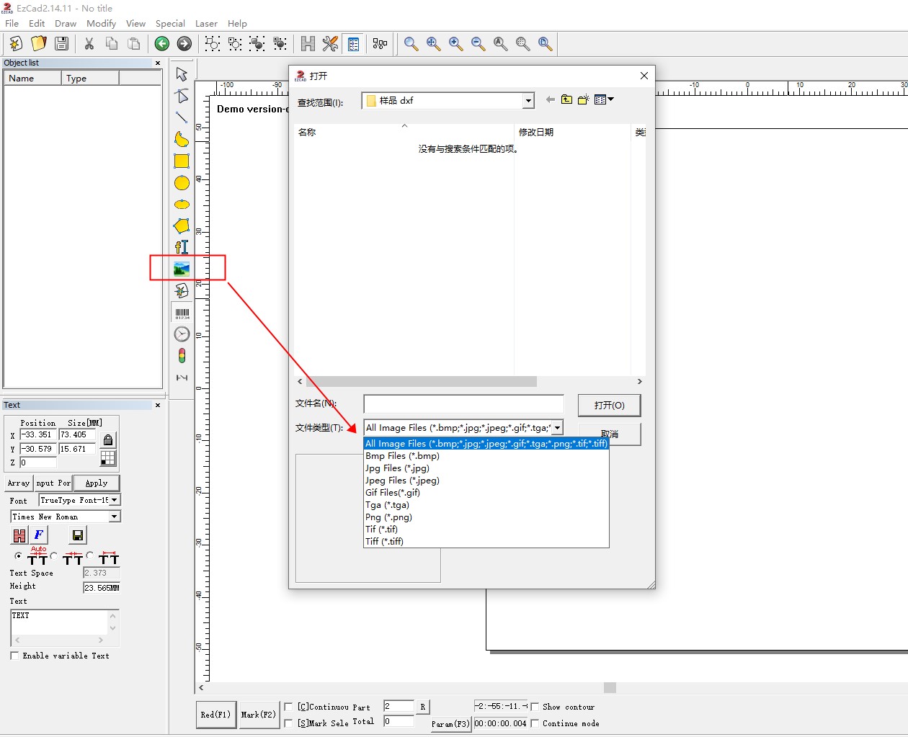This screenshot has width=908, height=737.
Task: Enable the Continuous Part checkbox
Action: (289, 707)
